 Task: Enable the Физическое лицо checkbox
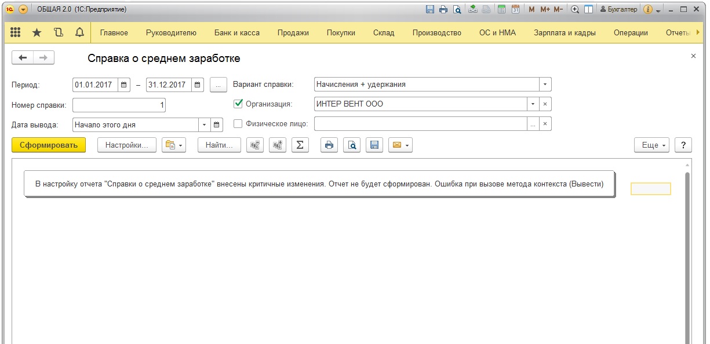coord(238,123)
